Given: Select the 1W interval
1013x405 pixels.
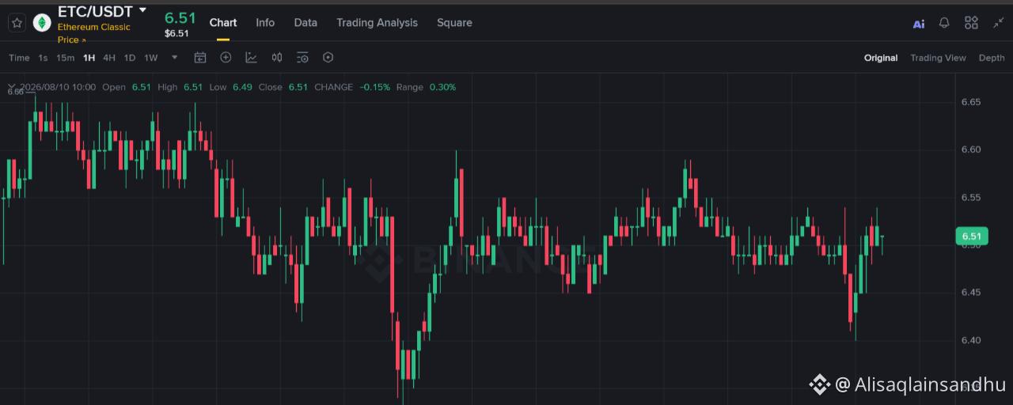Looking at the screenshot, I should (x=151, y=58).
